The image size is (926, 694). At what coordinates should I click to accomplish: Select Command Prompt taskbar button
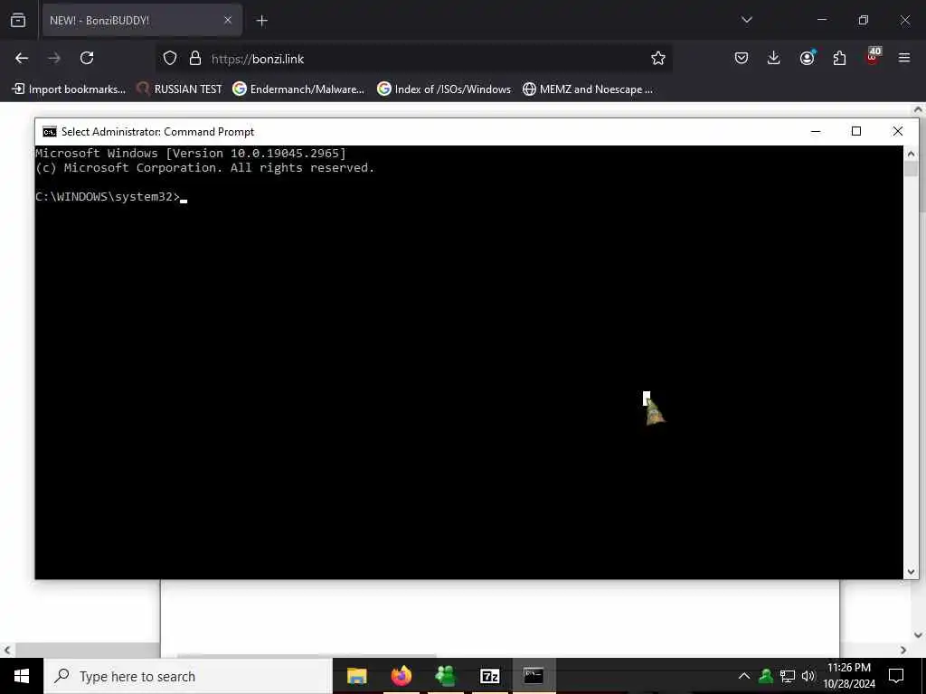click(x=534, y=676)
